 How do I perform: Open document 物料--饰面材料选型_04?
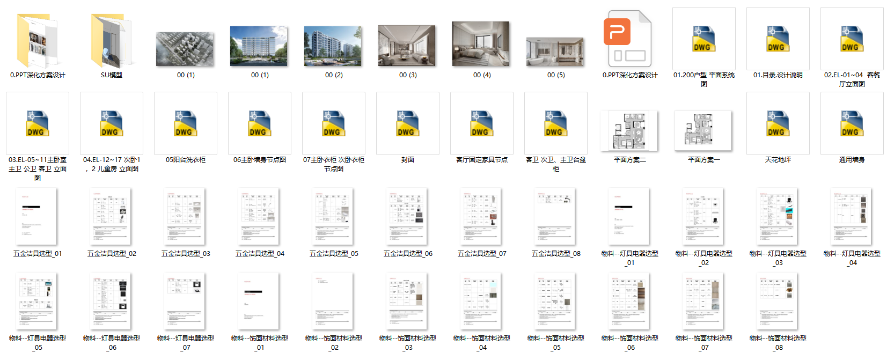pyautogui.click(x=481, y=301)
